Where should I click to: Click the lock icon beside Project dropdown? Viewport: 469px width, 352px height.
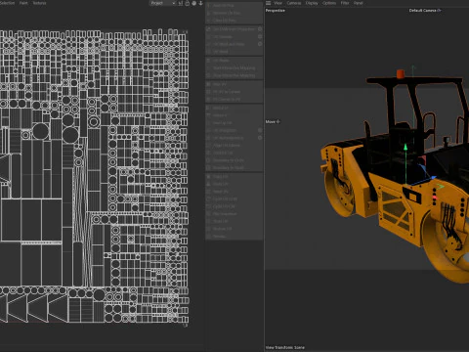pyautogui.click(x=187, y=3)
